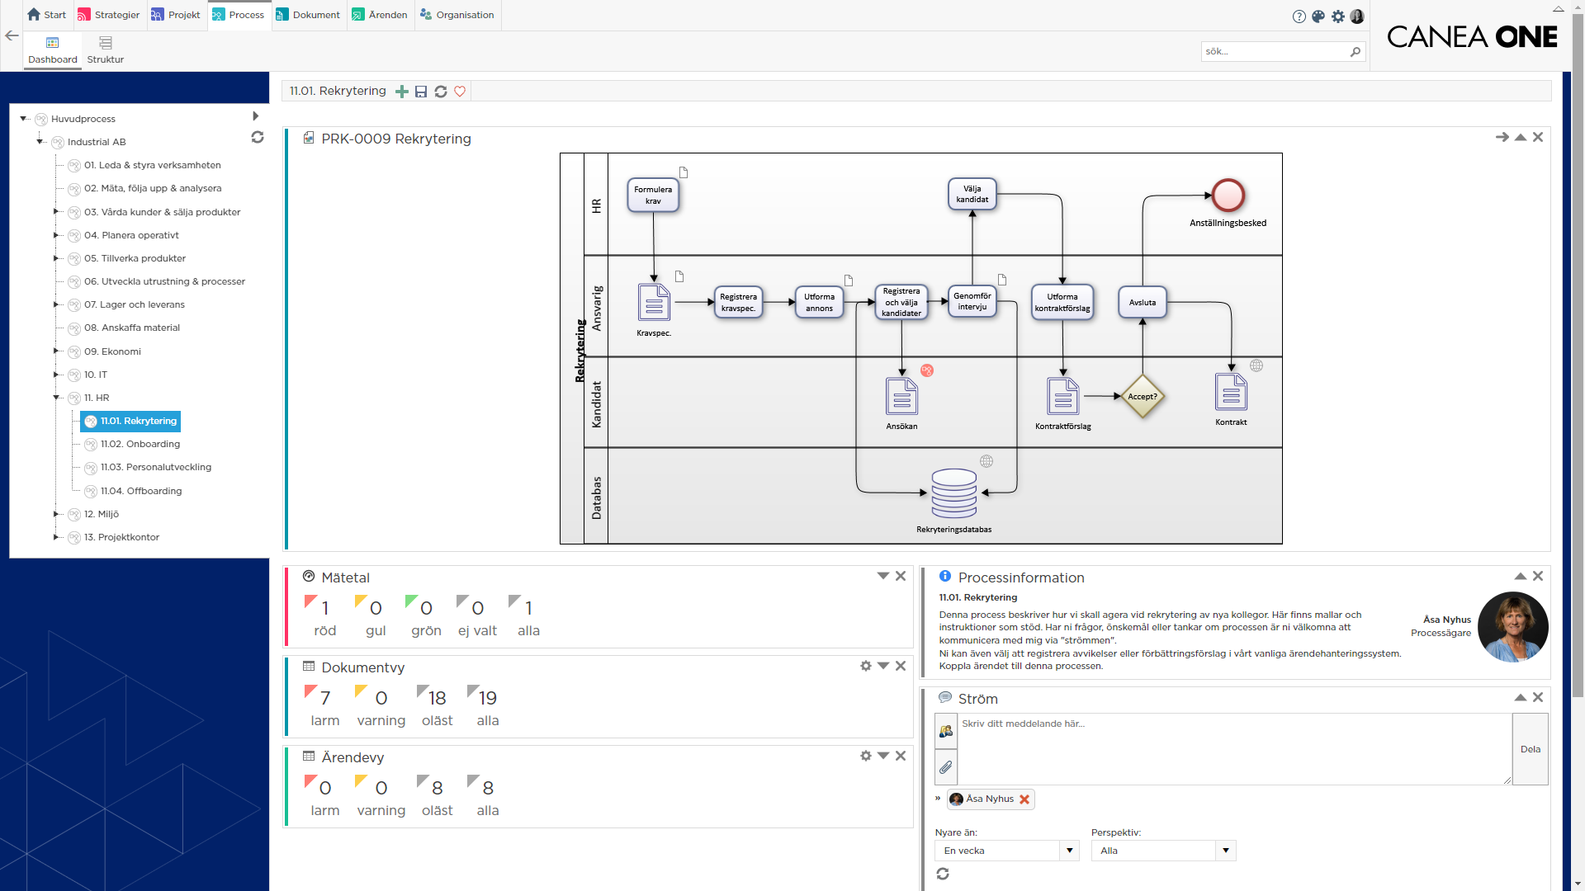
Task: Switch to the Struktur tab
Action: (x=105, y=49)
